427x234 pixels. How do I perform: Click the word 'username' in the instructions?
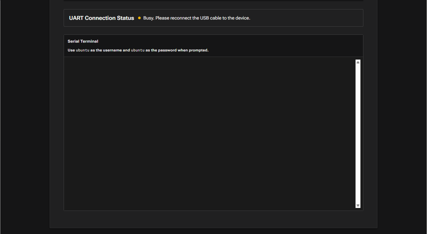pos(112,50)
